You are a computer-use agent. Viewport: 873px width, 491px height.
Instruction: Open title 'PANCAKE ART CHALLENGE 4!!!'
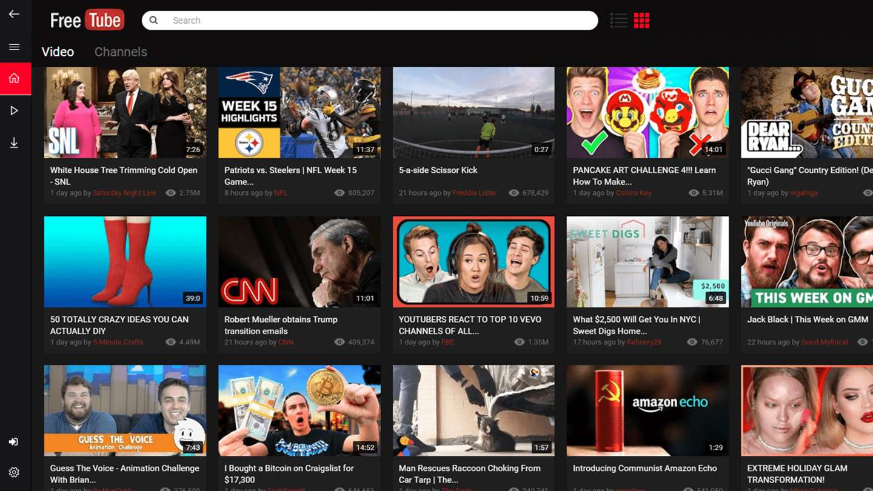click(644, 176)
